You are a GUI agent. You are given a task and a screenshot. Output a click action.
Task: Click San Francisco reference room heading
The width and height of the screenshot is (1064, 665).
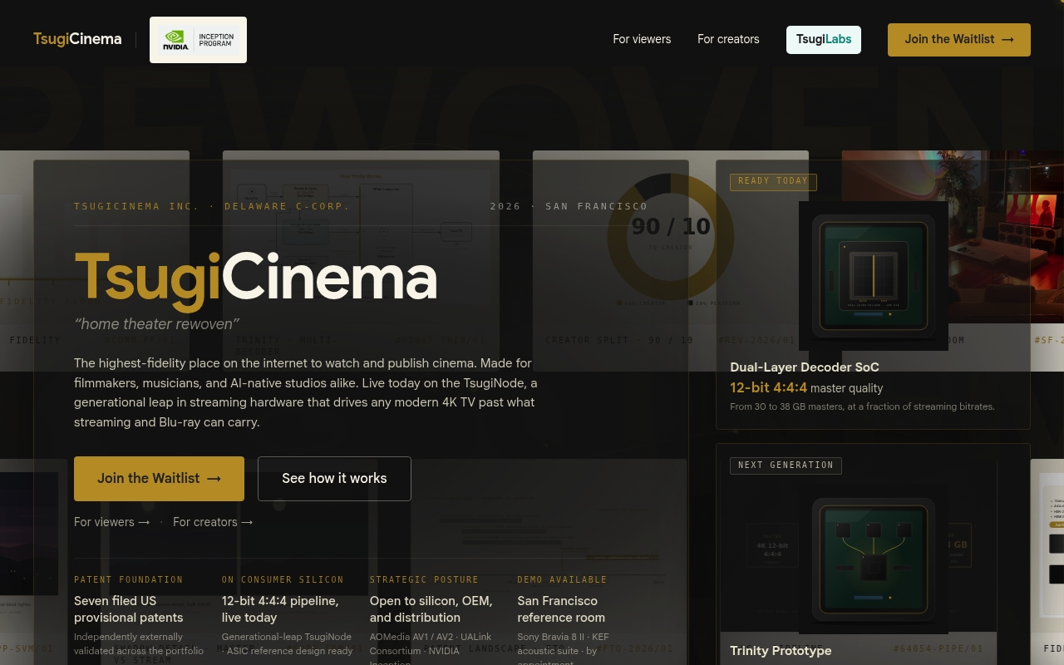click(x=561, y=609)
